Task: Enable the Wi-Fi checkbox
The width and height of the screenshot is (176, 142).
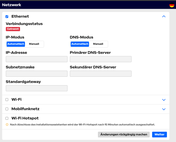Action: pos(7,100)
